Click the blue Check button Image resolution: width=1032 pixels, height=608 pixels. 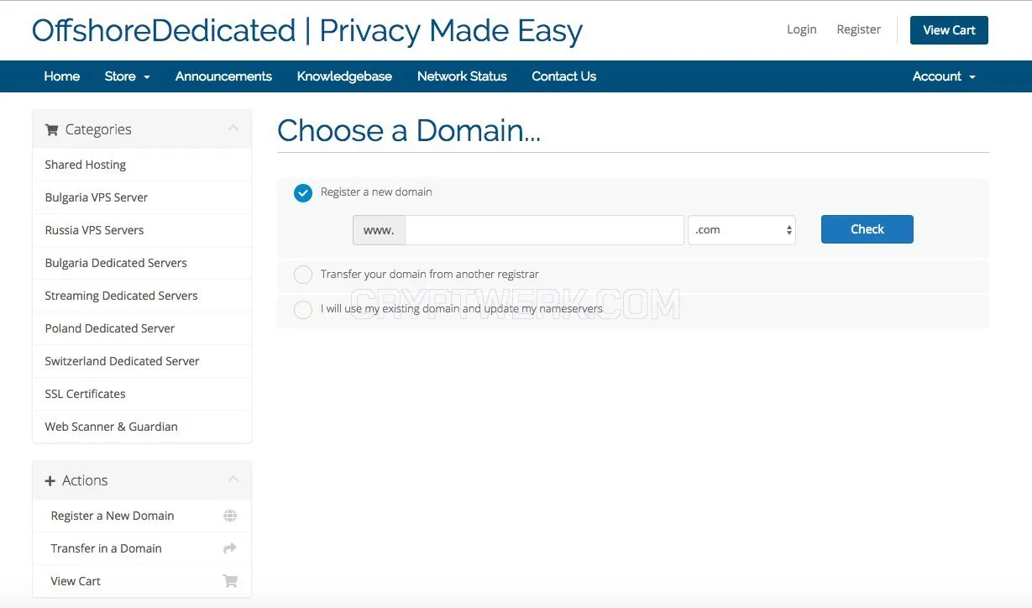tap(867, 229)
